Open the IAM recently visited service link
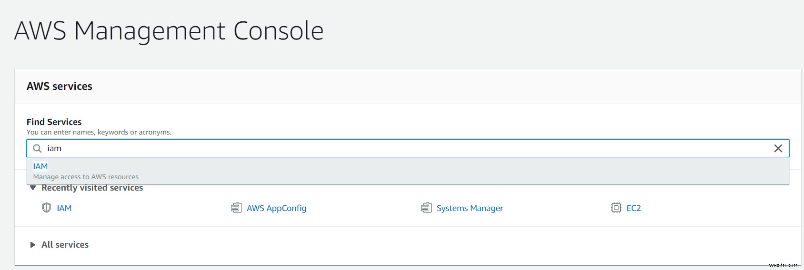The height and width of the screenshot is (270, 804). tap(64, 208)
